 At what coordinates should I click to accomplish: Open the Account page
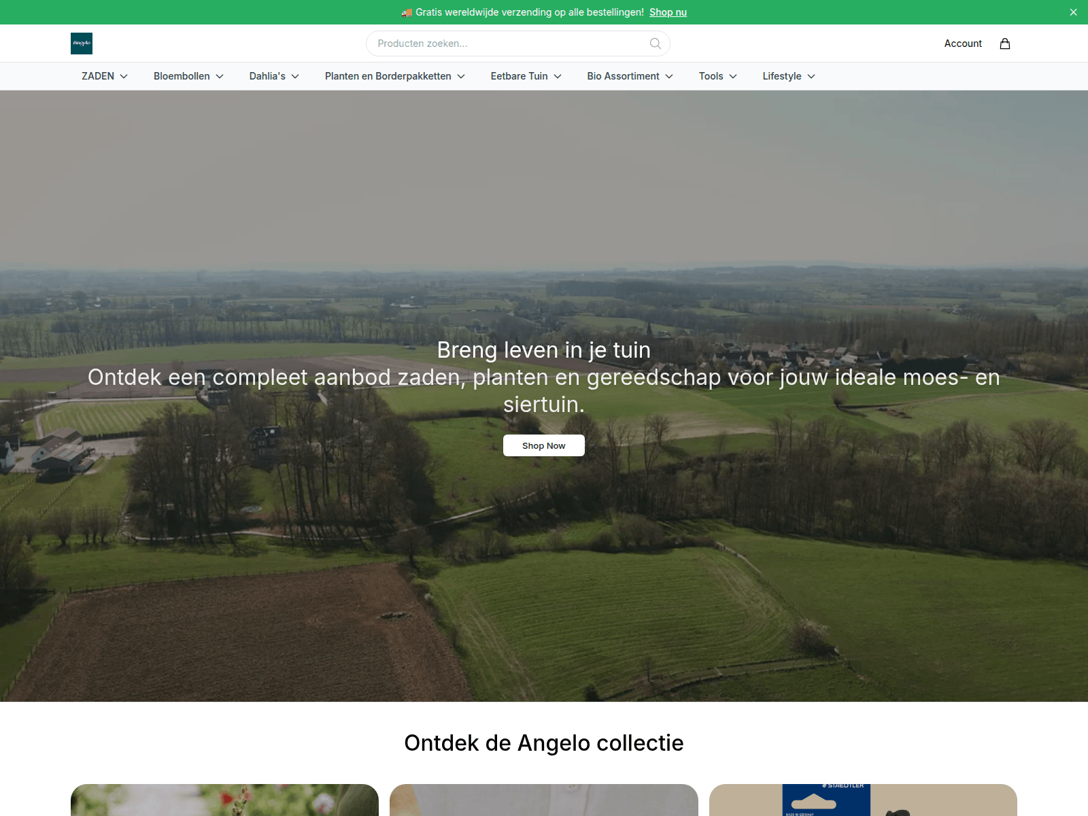[x=963, y=44]
